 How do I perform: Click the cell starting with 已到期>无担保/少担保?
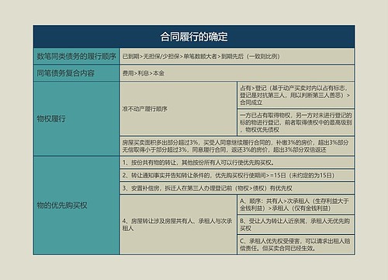click(237, 57)
